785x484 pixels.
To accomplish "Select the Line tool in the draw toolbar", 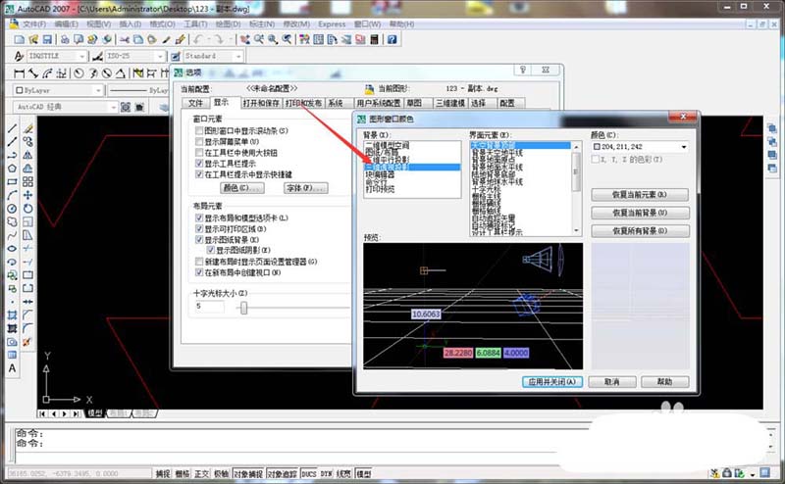I will [12, 129].
